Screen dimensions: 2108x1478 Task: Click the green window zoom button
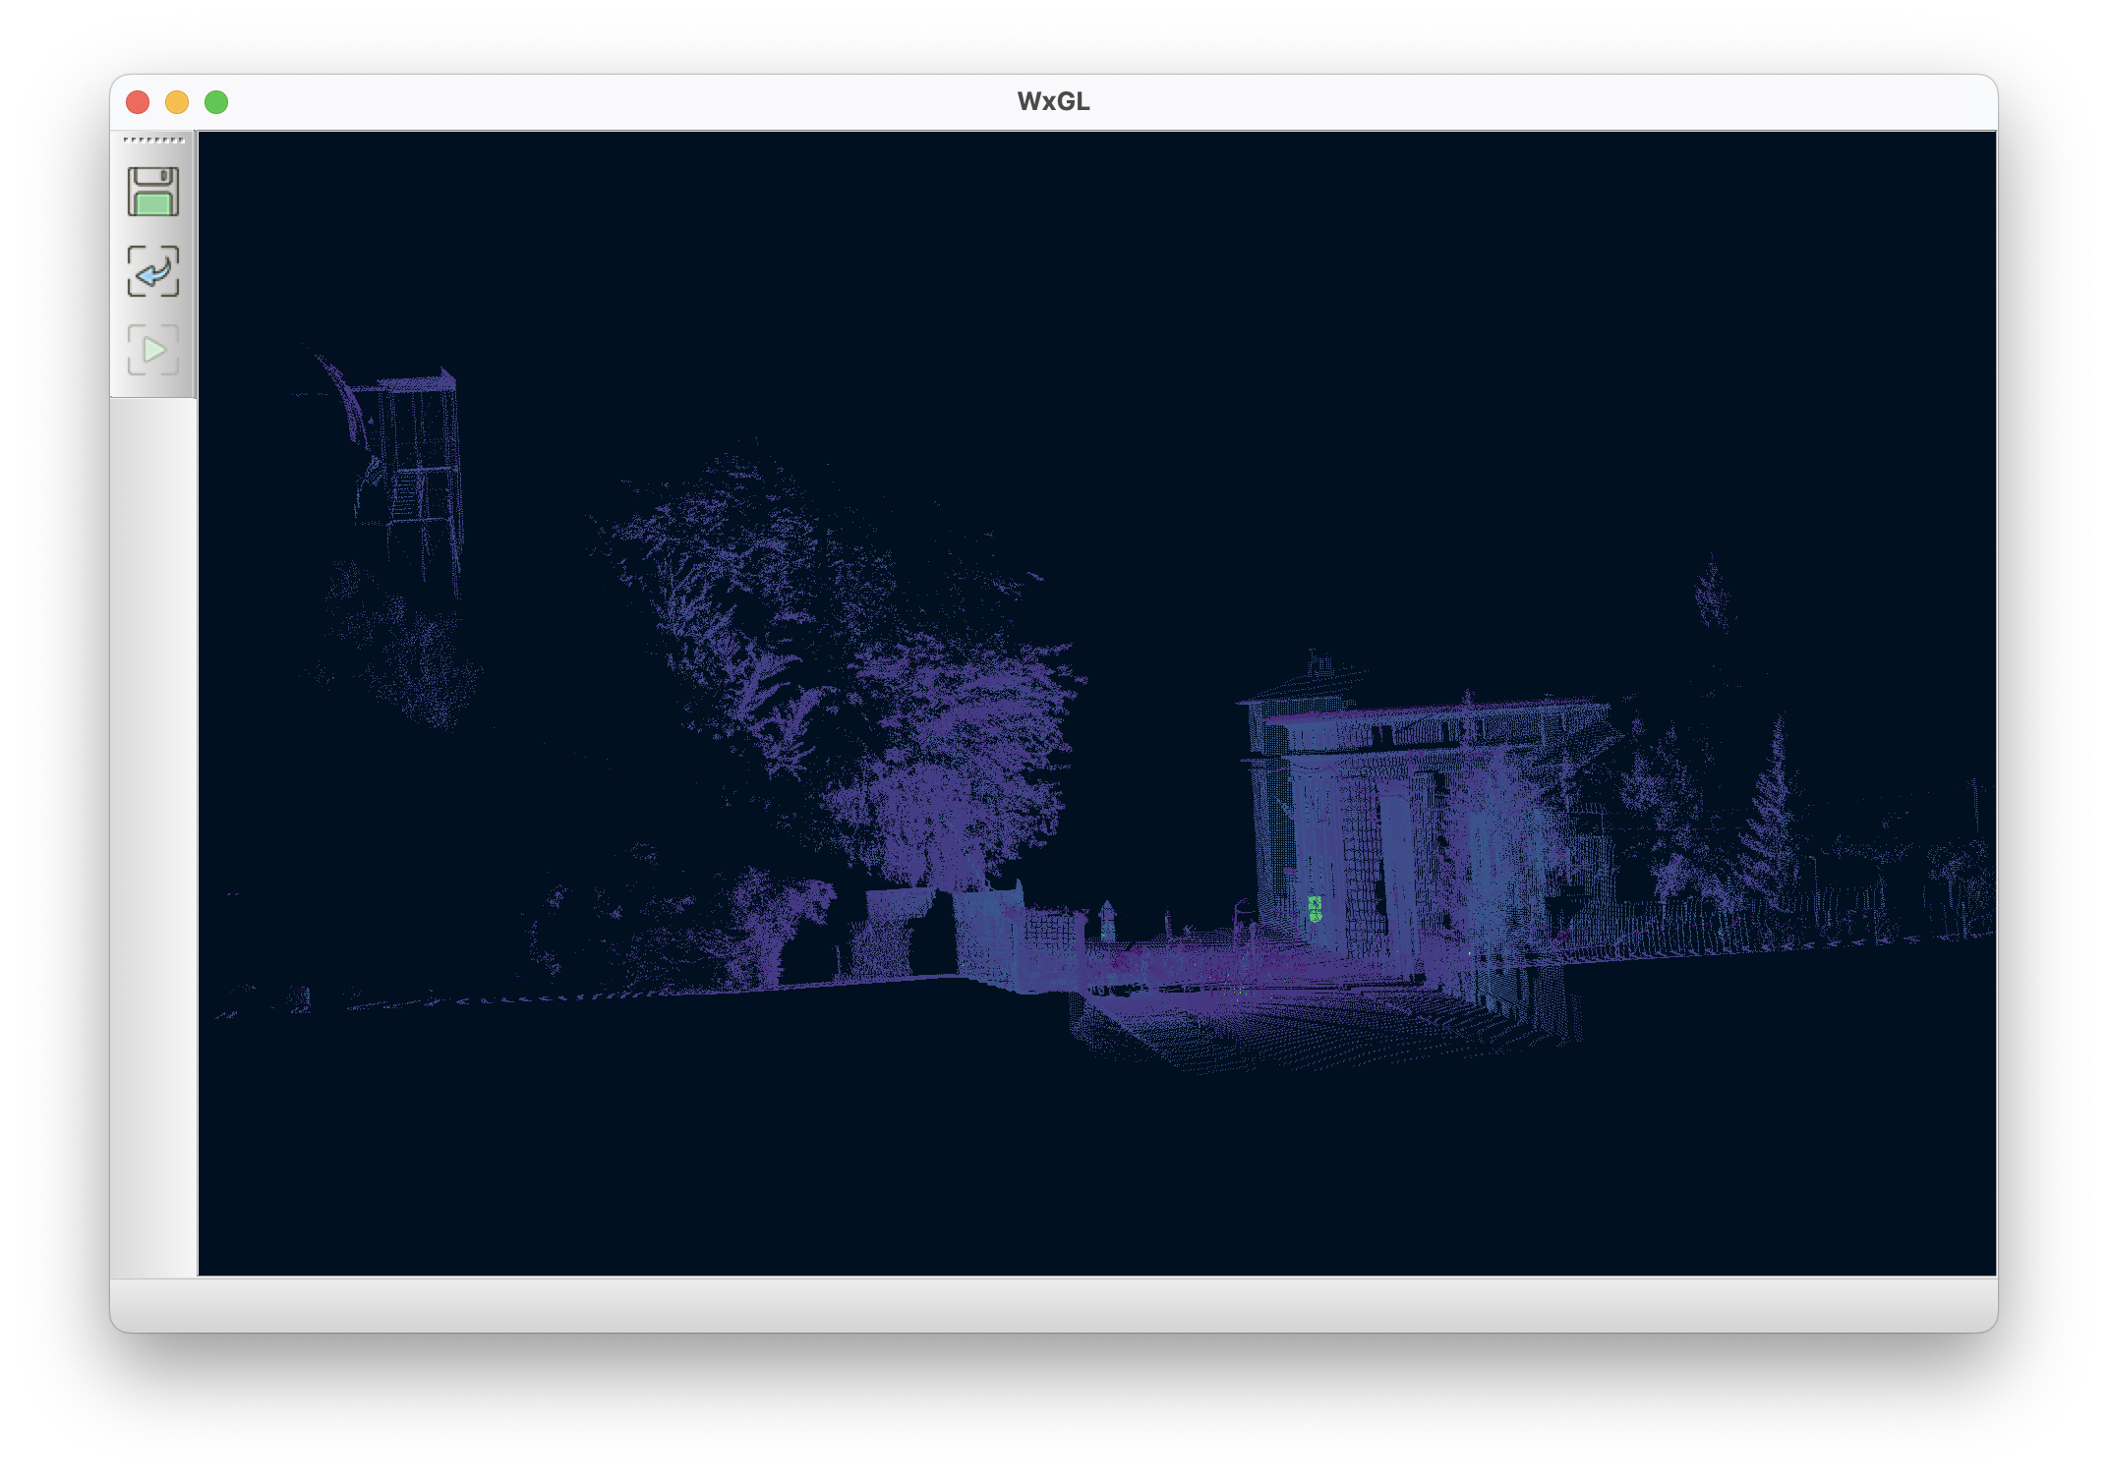point(216,102)
